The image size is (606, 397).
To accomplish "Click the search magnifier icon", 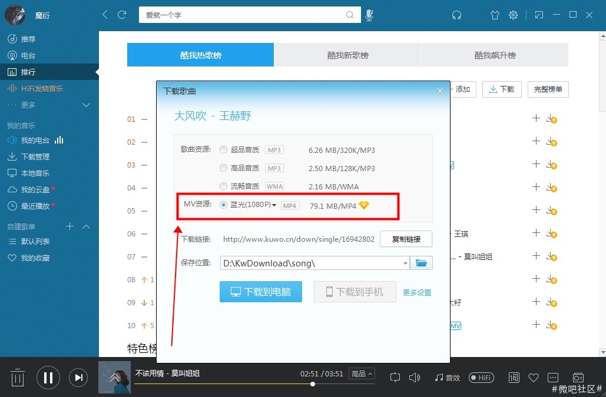I will coord(350,15).
